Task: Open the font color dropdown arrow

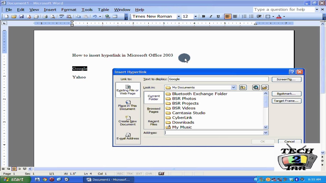Action: coord(284,17)
